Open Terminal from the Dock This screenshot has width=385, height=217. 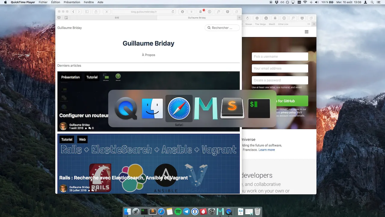(144, 212)
